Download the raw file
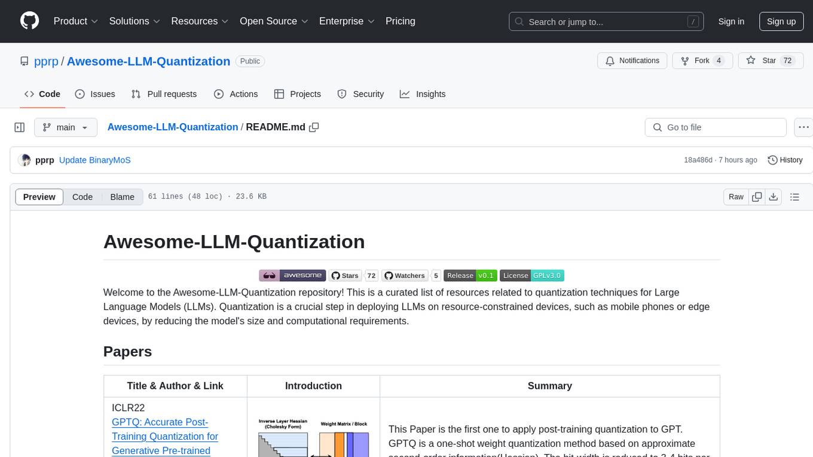Screen dimensions: 813x457 [x=774, y=197]
